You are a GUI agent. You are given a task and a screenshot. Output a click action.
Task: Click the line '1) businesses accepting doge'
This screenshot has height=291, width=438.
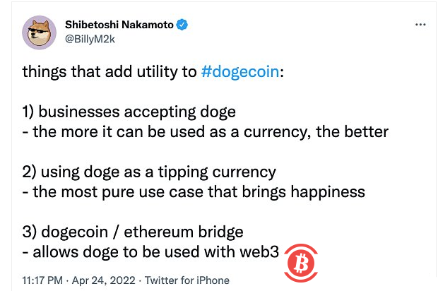point(129,112)
